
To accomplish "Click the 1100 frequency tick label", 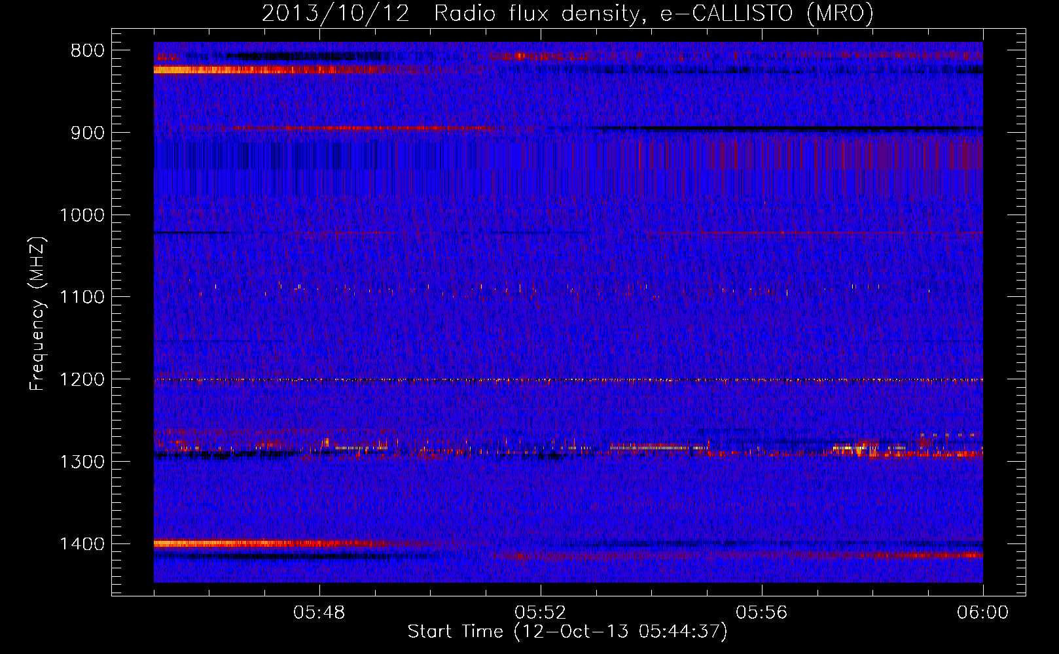I will pyautogui.click(x=82, y=298).
